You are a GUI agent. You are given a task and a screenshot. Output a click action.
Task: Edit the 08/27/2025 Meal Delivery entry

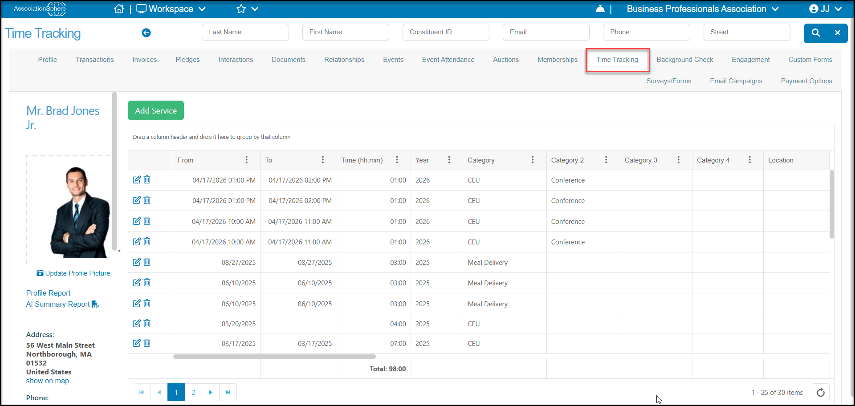pos(137,262)
